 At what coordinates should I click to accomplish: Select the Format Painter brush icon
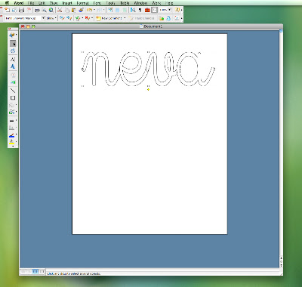[x=81, y=10]
